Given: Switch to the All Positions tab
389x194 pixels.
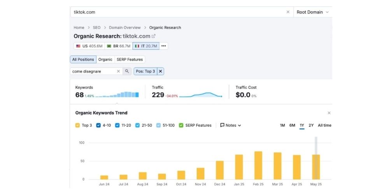Looking at the screenshot, I should point(83,59).
